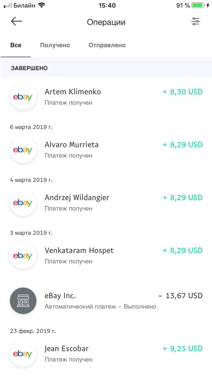Click the eBay icon for Andrzej Wildangier
Screen dimensions: 212x376
coord(23,203)
